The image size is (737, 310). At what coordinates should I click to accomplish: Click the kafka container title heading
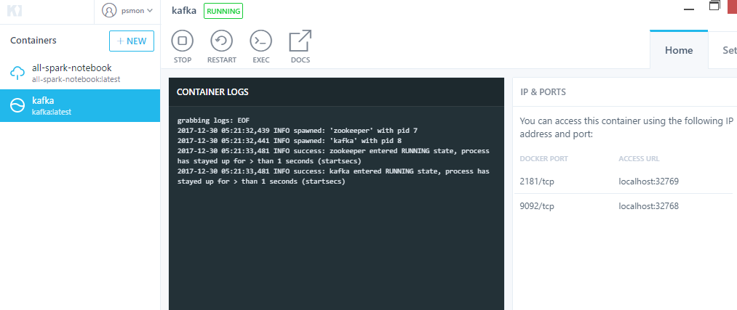click(x=184, y=11)
